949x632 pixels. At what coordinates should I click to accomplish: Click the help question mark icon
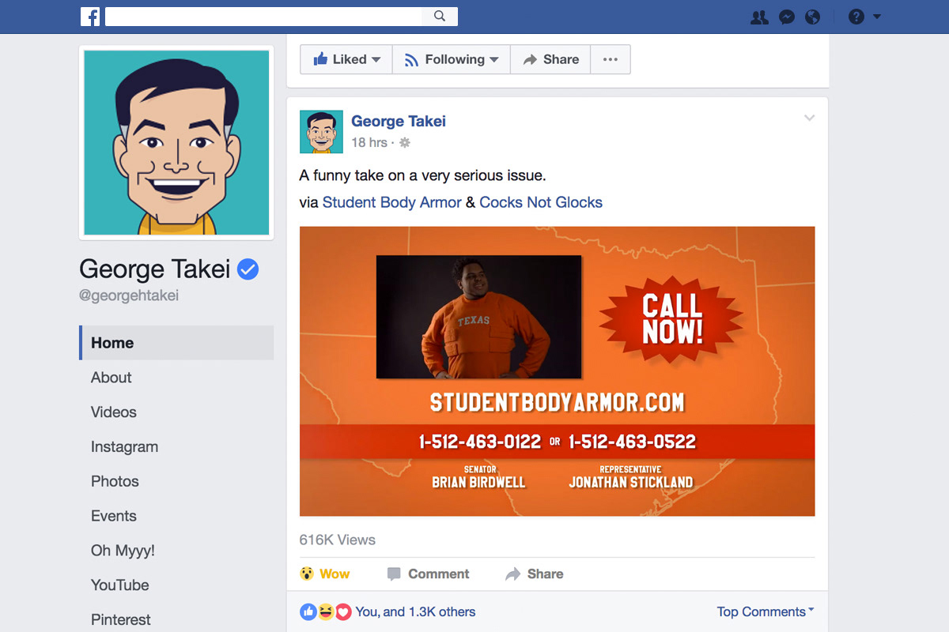pyautogui.click(x=856, y=17)
